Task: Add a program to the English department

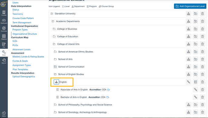Action: (195, 82)
